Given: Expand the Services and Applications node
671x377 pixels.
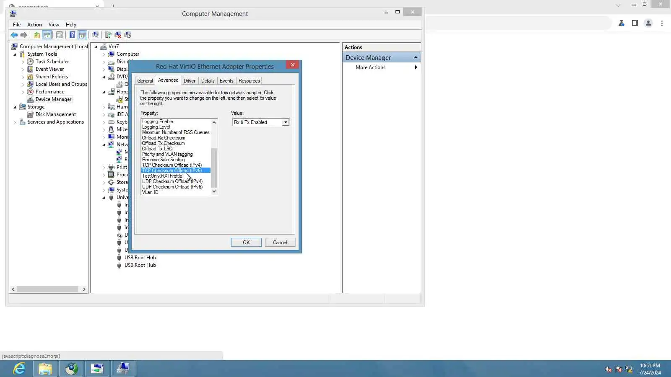Looking at the screenshot, I should click(15, 122).
